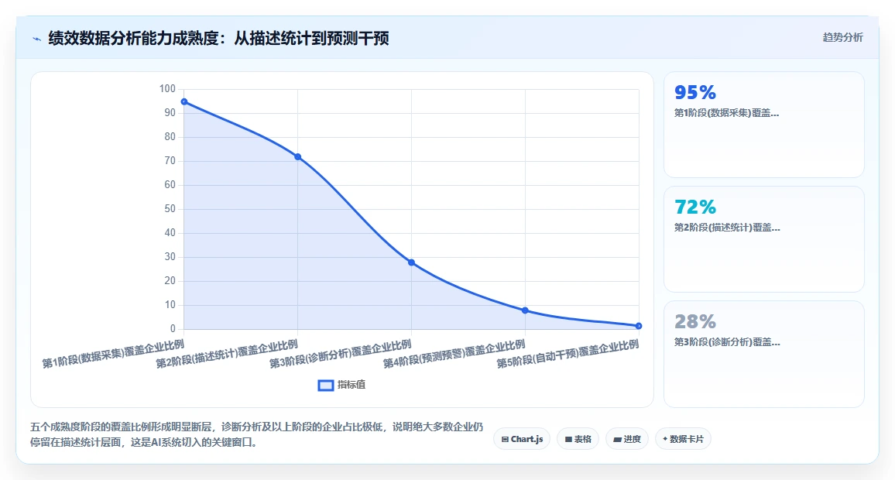Screen dimensions: 895x480
Task: Click the summary paragraph starting 五个成熟度阶段
Action: click(256, 434)
